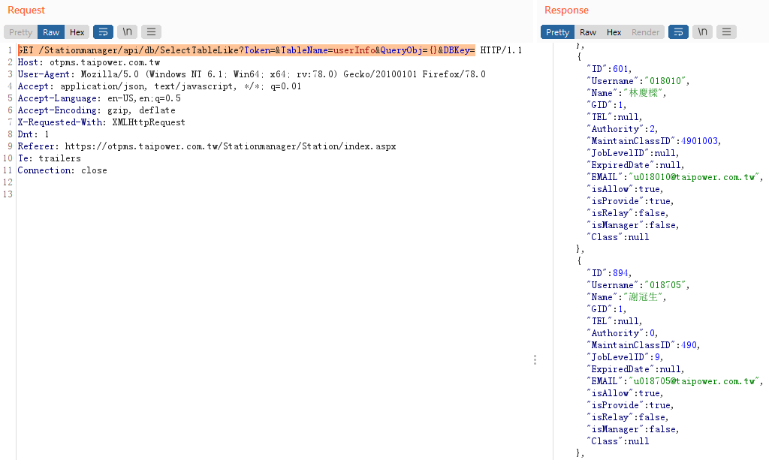Open the Hex tab in Response panel

(x=614, y=32)
